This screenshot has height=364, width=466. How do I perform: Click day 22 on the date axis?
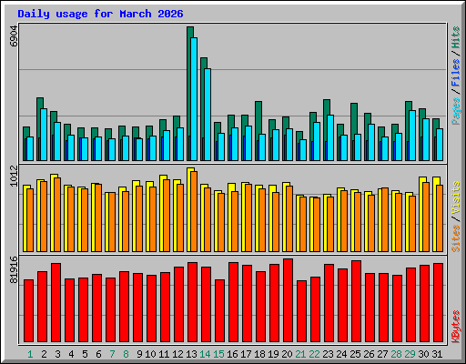(x=314, y=354)
